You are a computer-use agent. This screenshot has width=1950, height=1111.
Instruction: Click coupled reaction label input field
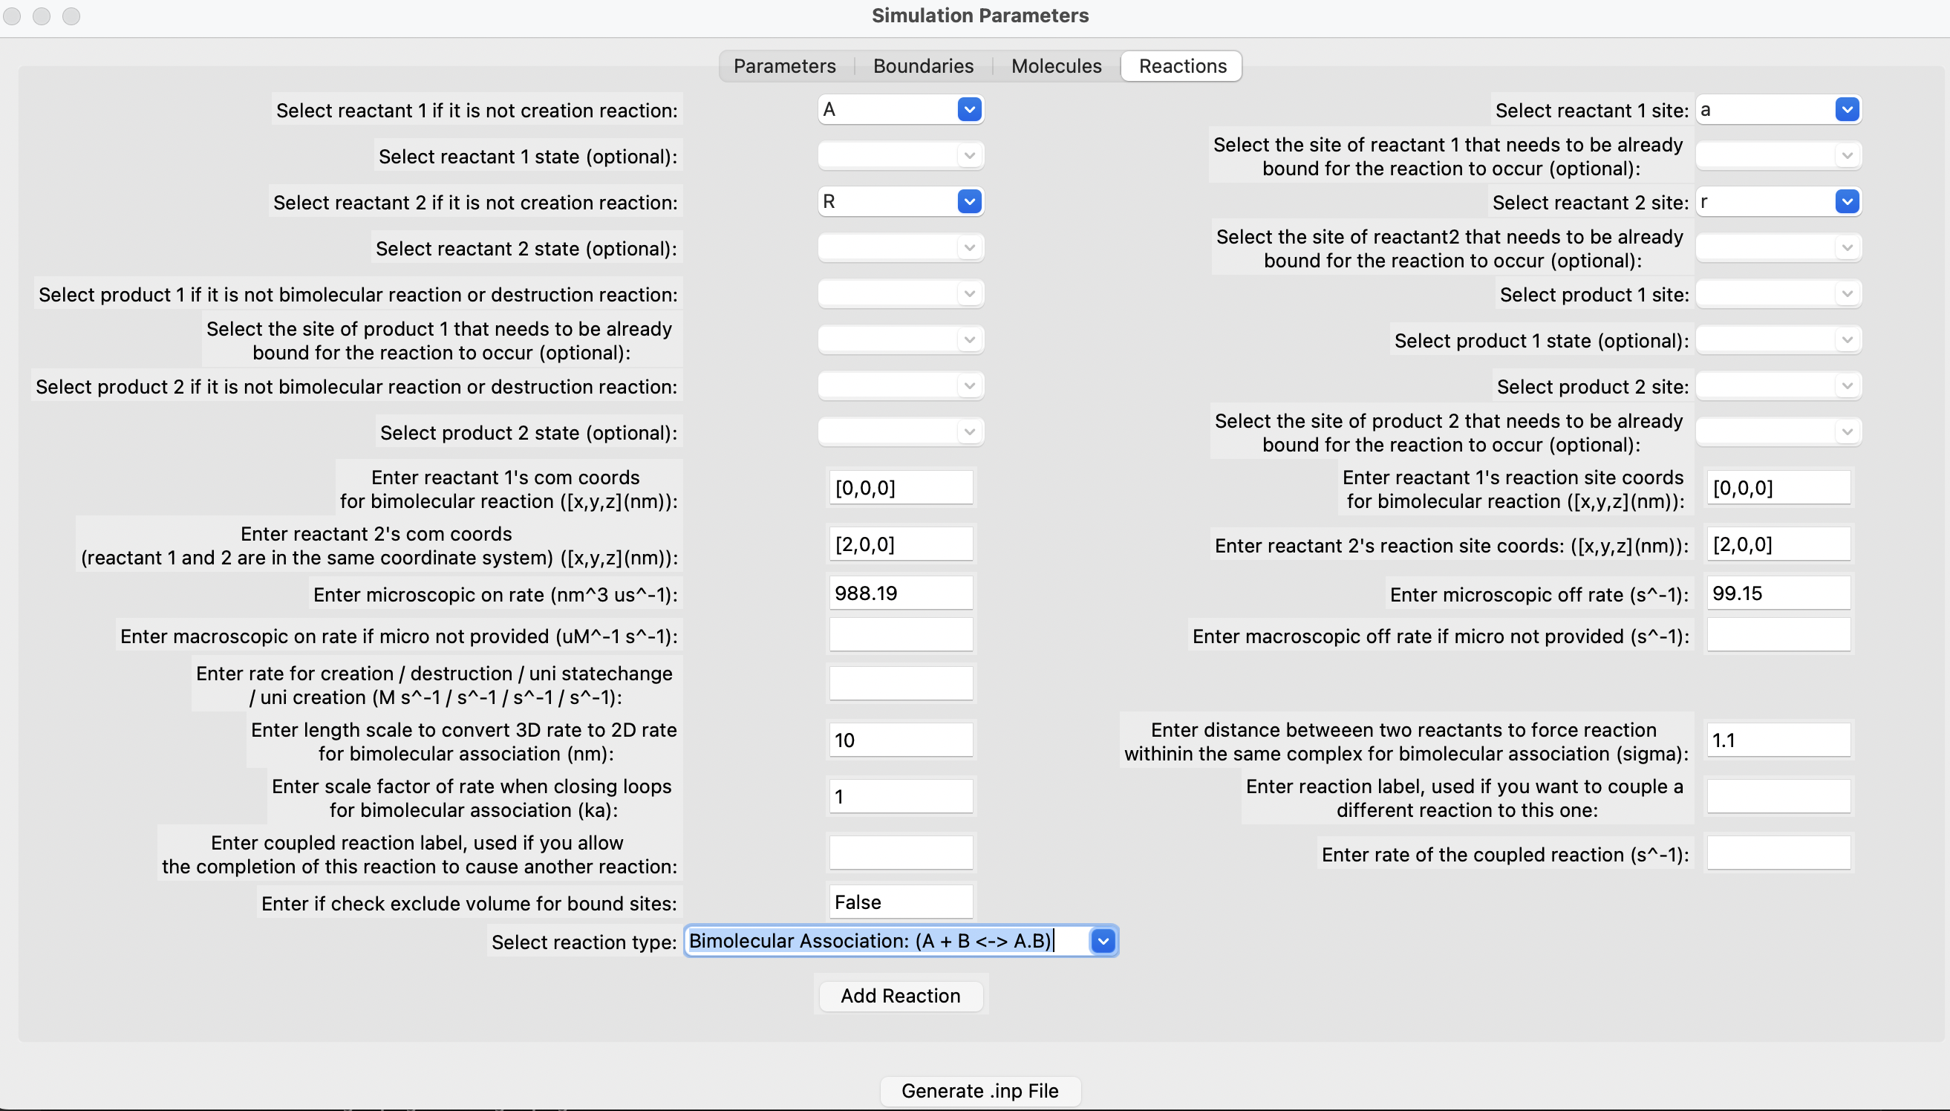(x=900, y=853)
